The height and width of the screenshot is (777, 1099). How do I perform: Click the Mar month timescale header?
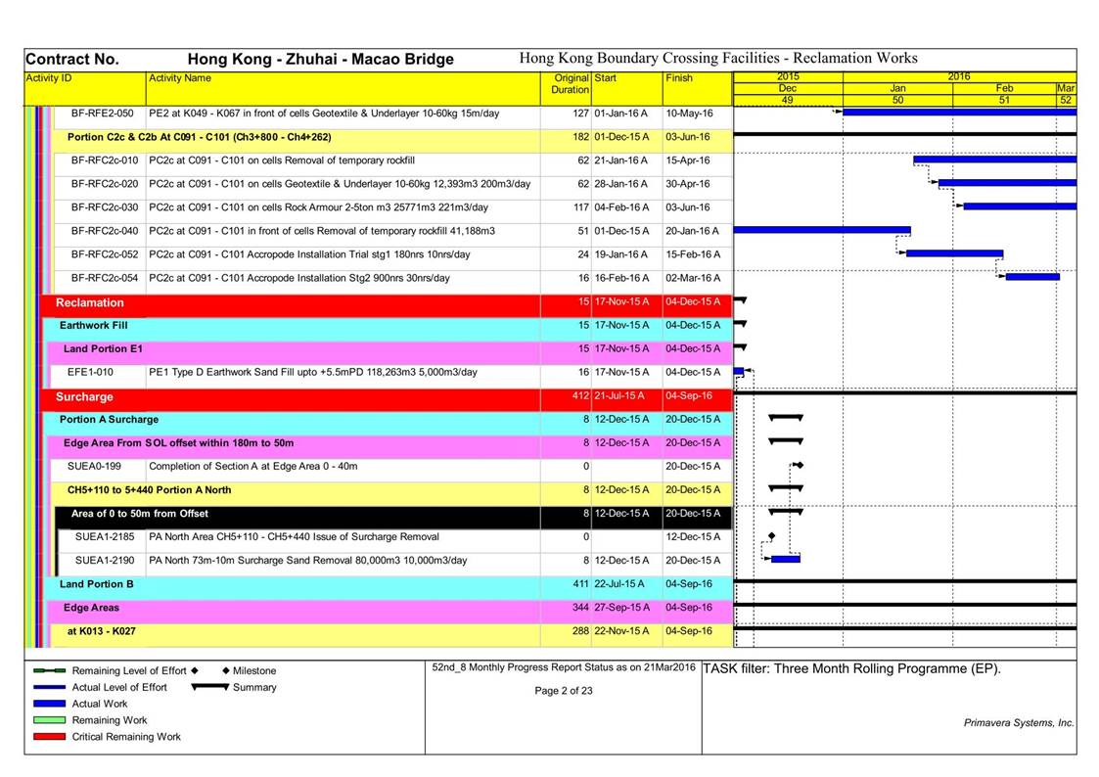tap(1066, 88)
